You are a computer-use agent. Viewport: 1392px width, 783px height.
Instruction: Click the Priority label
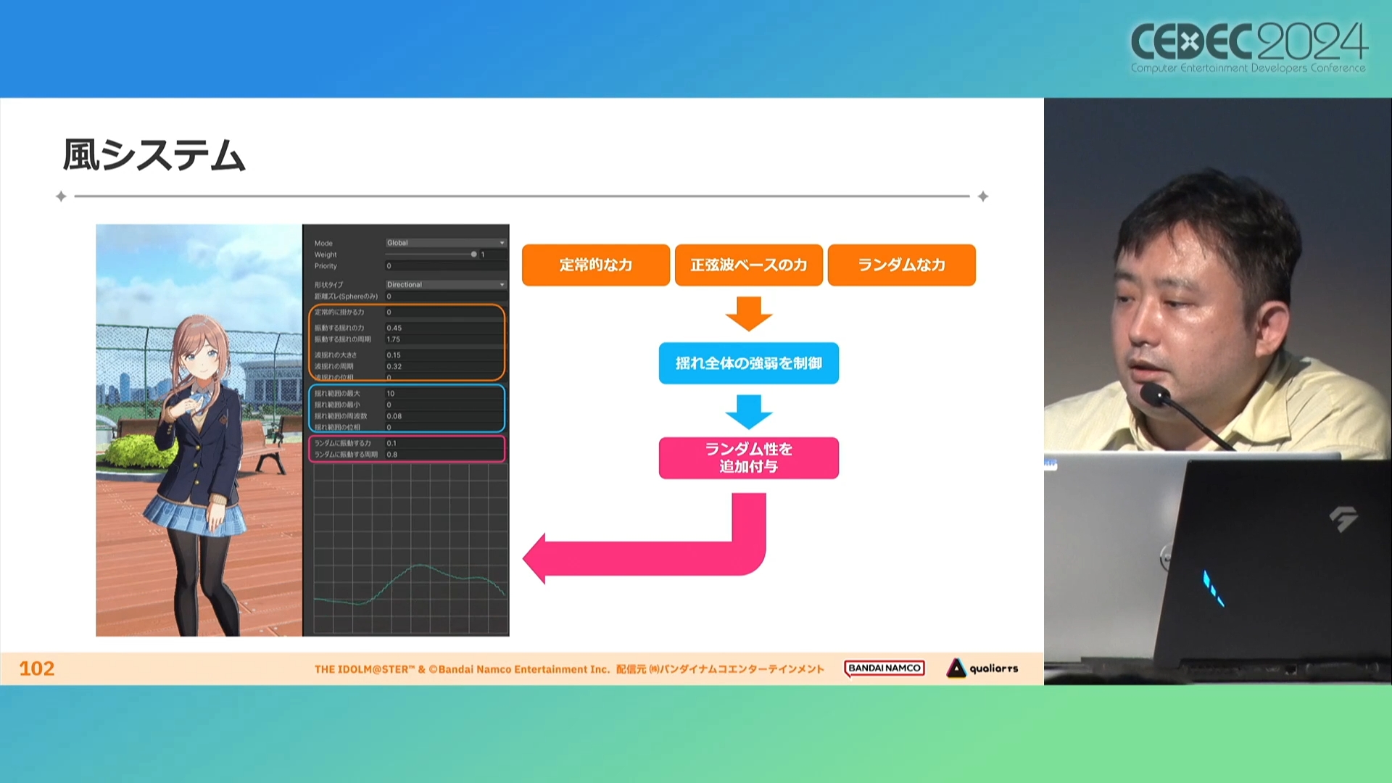326,266
